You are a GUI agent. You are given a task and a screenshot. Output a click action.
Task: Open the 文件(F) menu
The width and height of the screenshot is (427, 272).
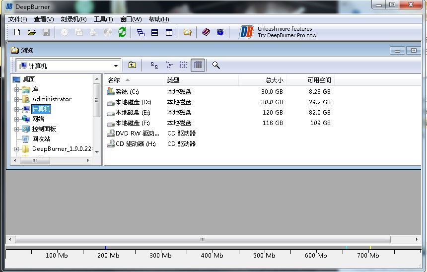pos(17,19)
